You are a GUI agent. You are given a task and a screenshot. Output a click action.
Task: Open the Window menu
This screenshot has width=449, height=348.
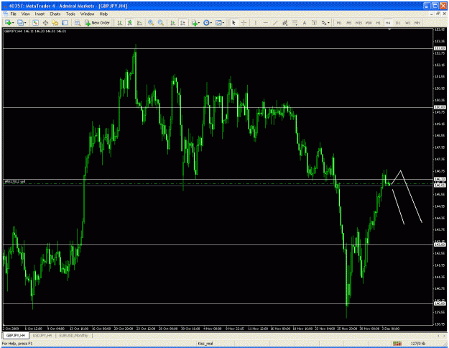pyautogui.click(x=87, y=14)
